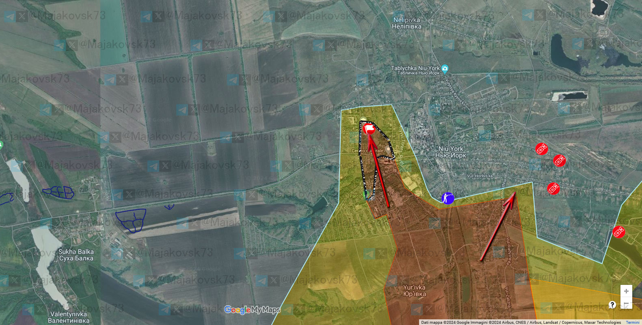642x325 pixels.
Task: Select the green Parco tree pin
Action: coord(365,196)
